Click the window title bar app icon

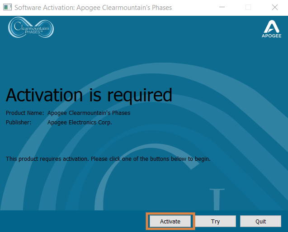pos(7,7)
